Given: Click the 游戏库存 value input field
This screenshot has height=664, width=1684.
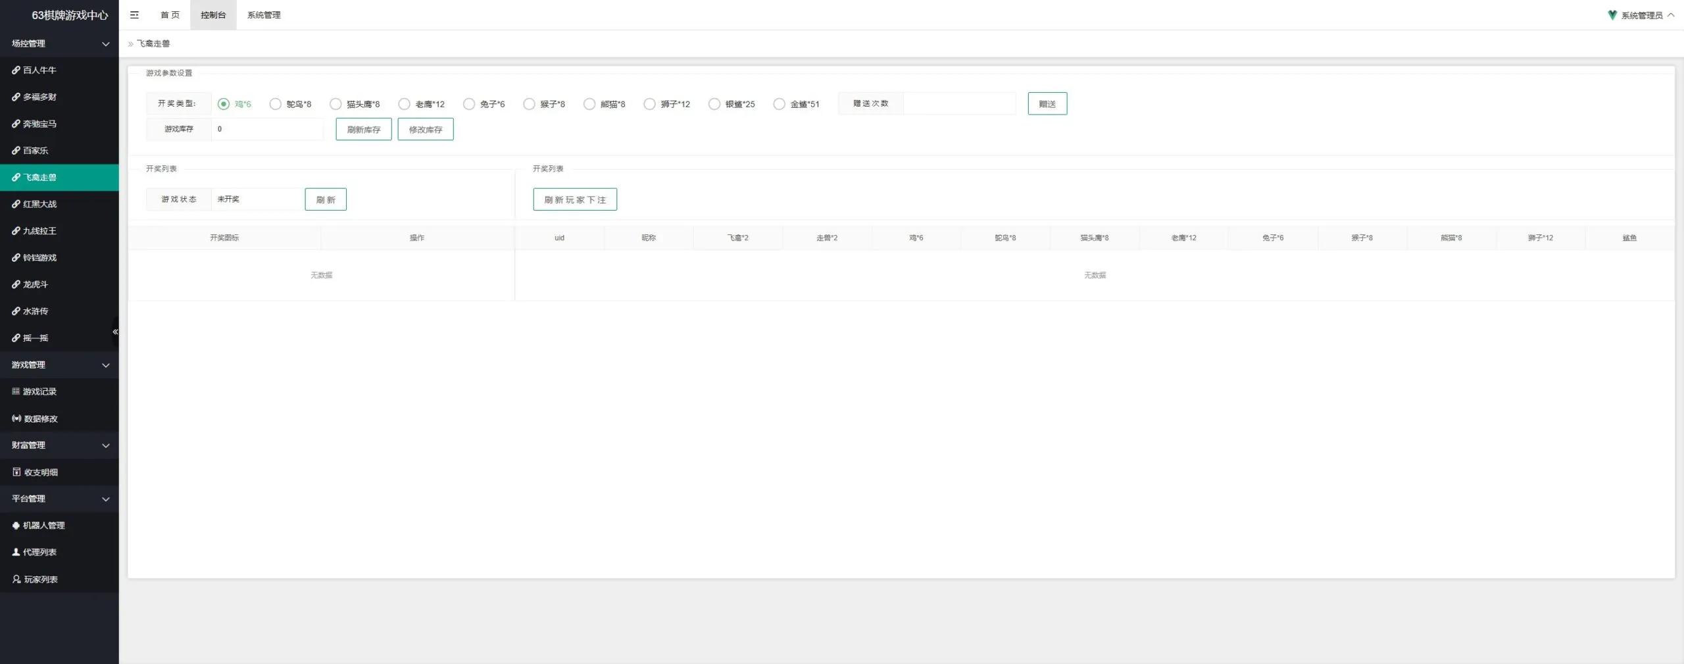Looking at the screenshot, I should click(267, 129).
